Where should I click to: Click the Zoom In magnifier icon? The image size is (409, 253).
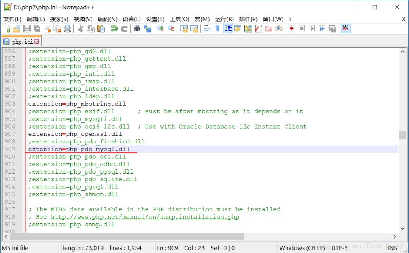click(x=160, y=28)
